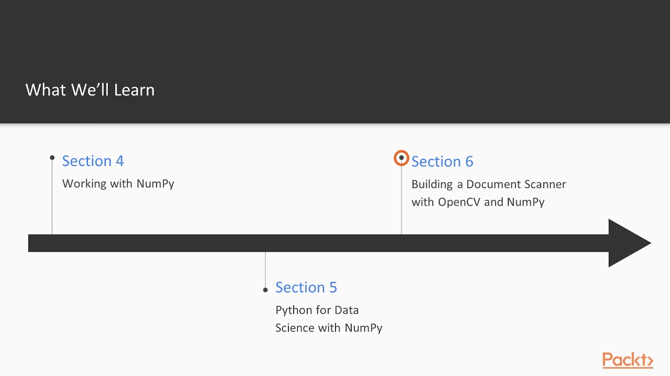
Task: Click the "Python for Data" text line
Action: (x=317, y=310)
